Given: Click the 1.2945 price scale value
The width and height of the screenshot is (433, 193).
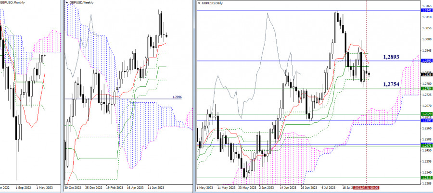Looking at the screenshot, I should tap(426, 51).
